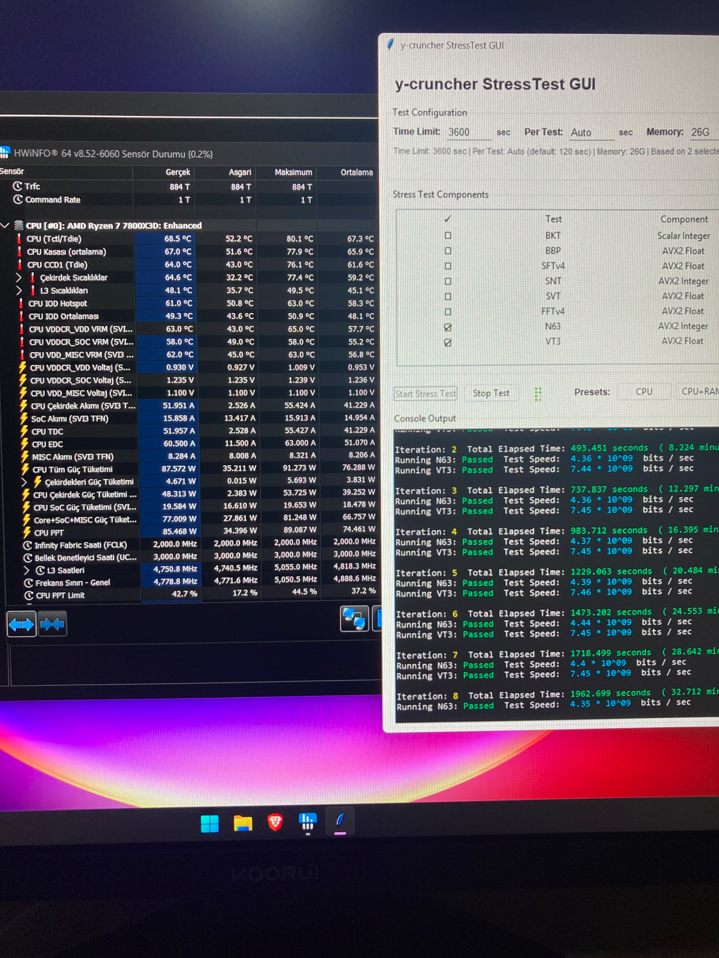Select the CPU VDDCR_SOC Voltaj row
Image resolution: width=719 pixels, height=958 pixels.
[198, 380]
